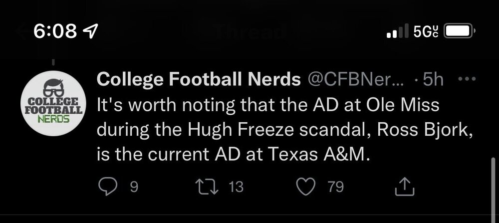
Task: Open the tweet text about Ross Bjork
Action: tap(282, 130)
